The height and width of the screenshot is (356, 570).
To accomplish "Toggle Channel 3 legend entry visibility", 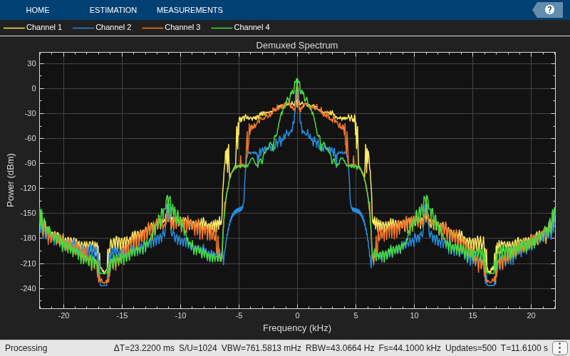I will [x=171, y=27].
